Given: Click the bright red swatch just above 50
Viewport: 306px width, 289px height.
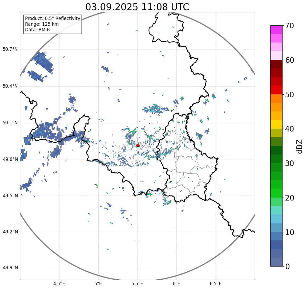Looking at the screenshot, I should coord(276,90).
